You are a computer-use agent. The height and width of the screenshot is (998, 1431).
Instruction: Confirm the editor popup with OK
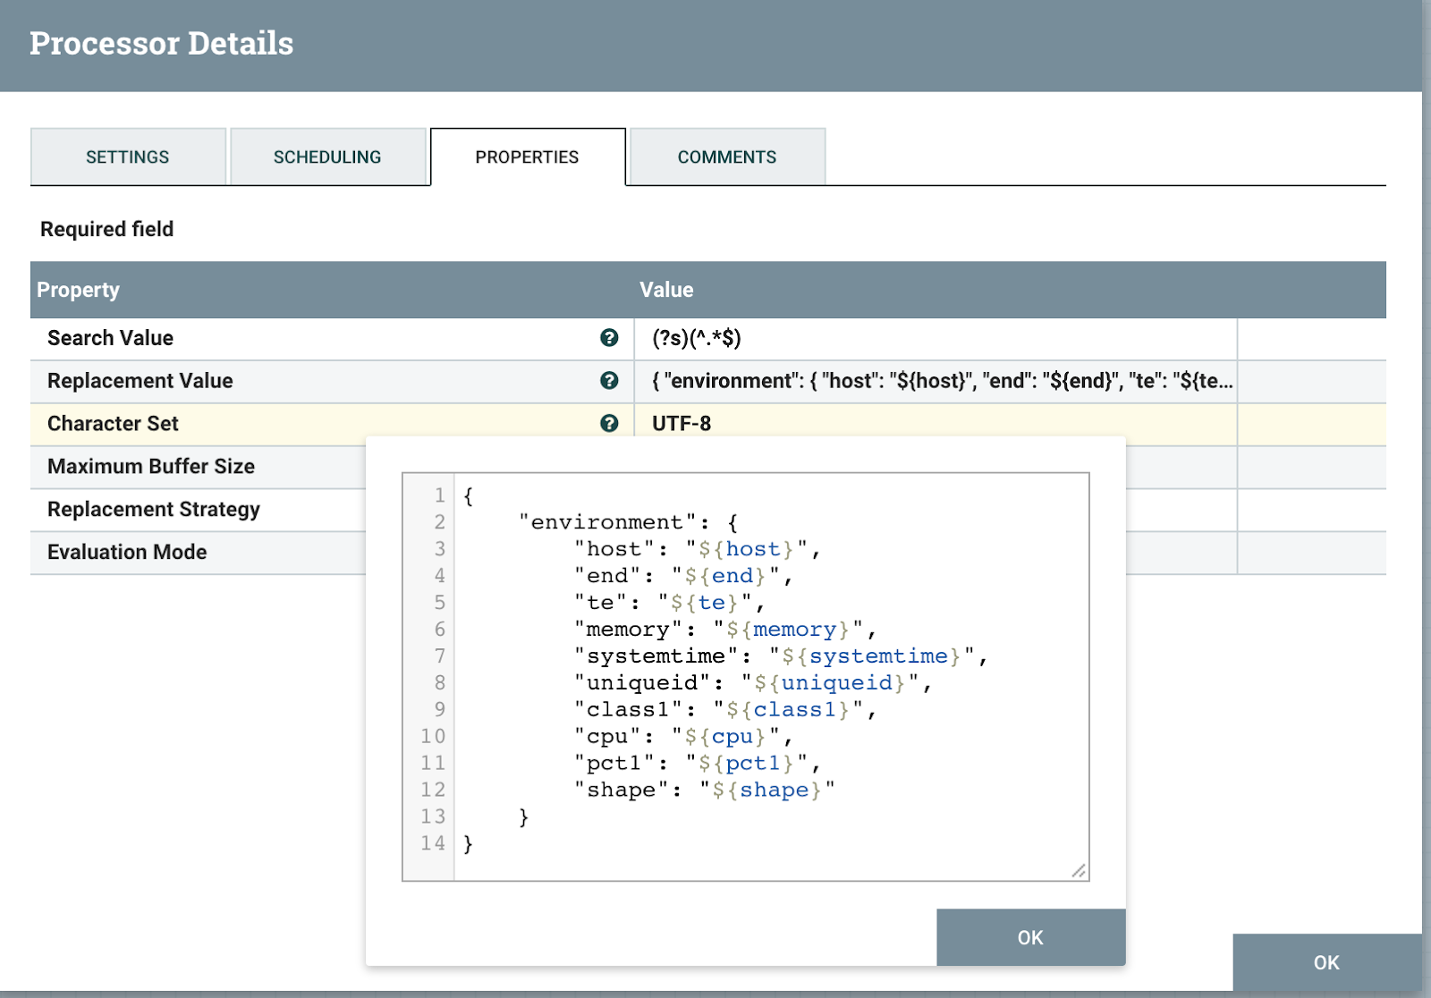point(1030,937)
